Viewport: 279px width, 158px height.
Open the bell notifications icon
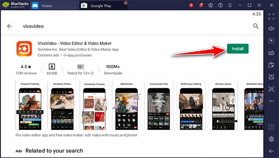point(201,5)
